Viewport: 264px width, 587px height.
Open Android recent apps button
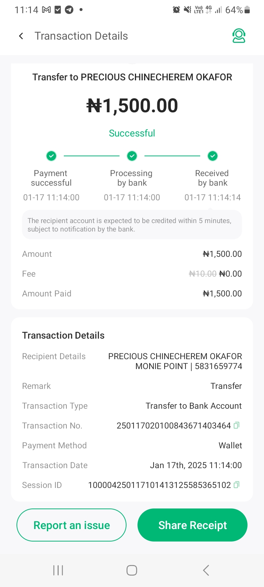click(x=58, y=570)
